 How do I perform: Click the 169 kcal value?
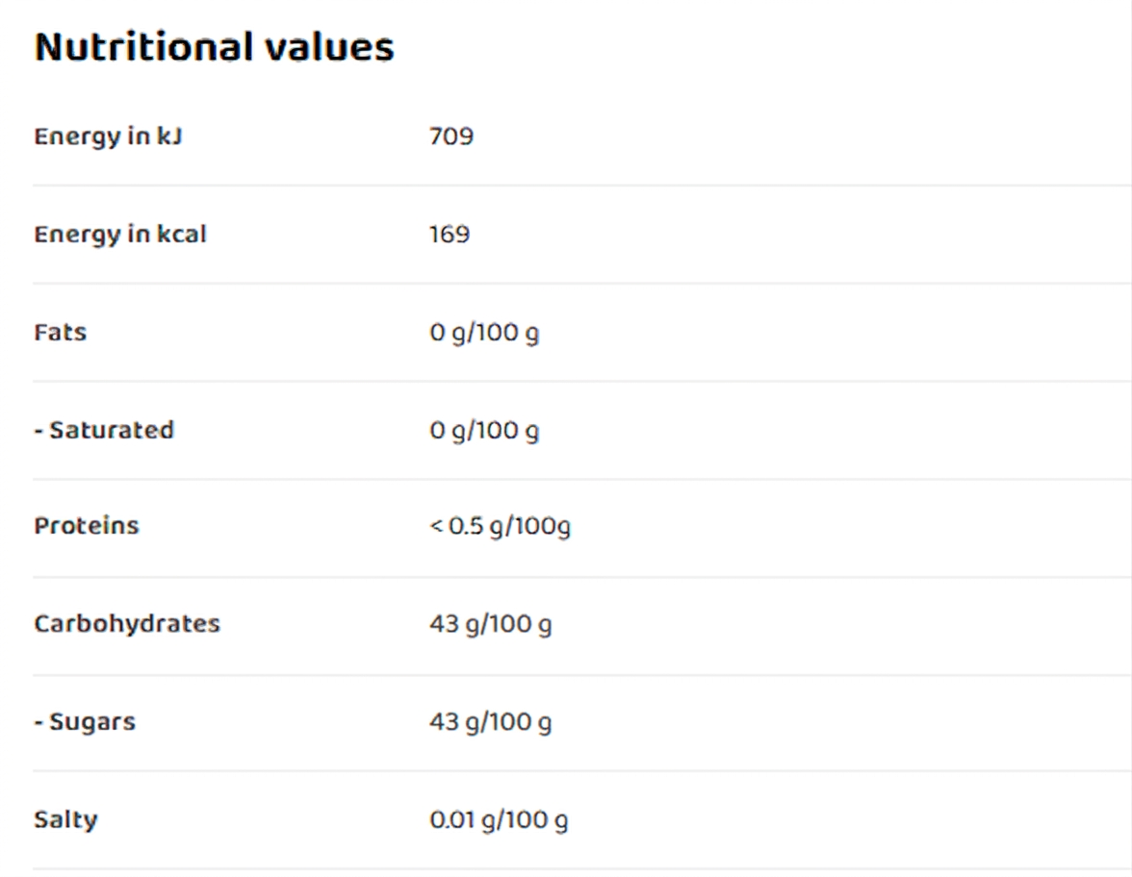click(450, 235)
